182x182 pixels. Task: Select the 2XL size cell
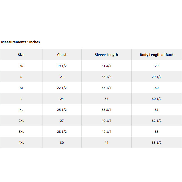coord(21,121)
